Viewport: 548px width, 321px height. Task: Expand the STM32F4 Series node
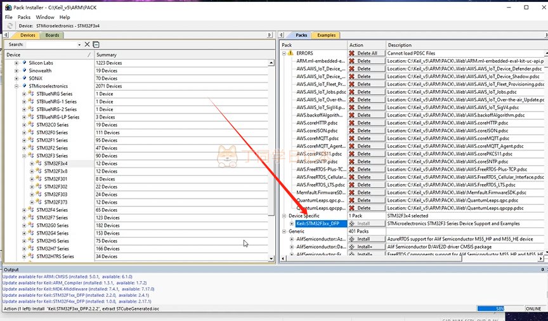click(24, 209)
